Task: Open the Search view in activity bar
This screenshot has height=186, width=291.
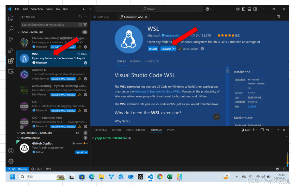Action: (11, 29)
